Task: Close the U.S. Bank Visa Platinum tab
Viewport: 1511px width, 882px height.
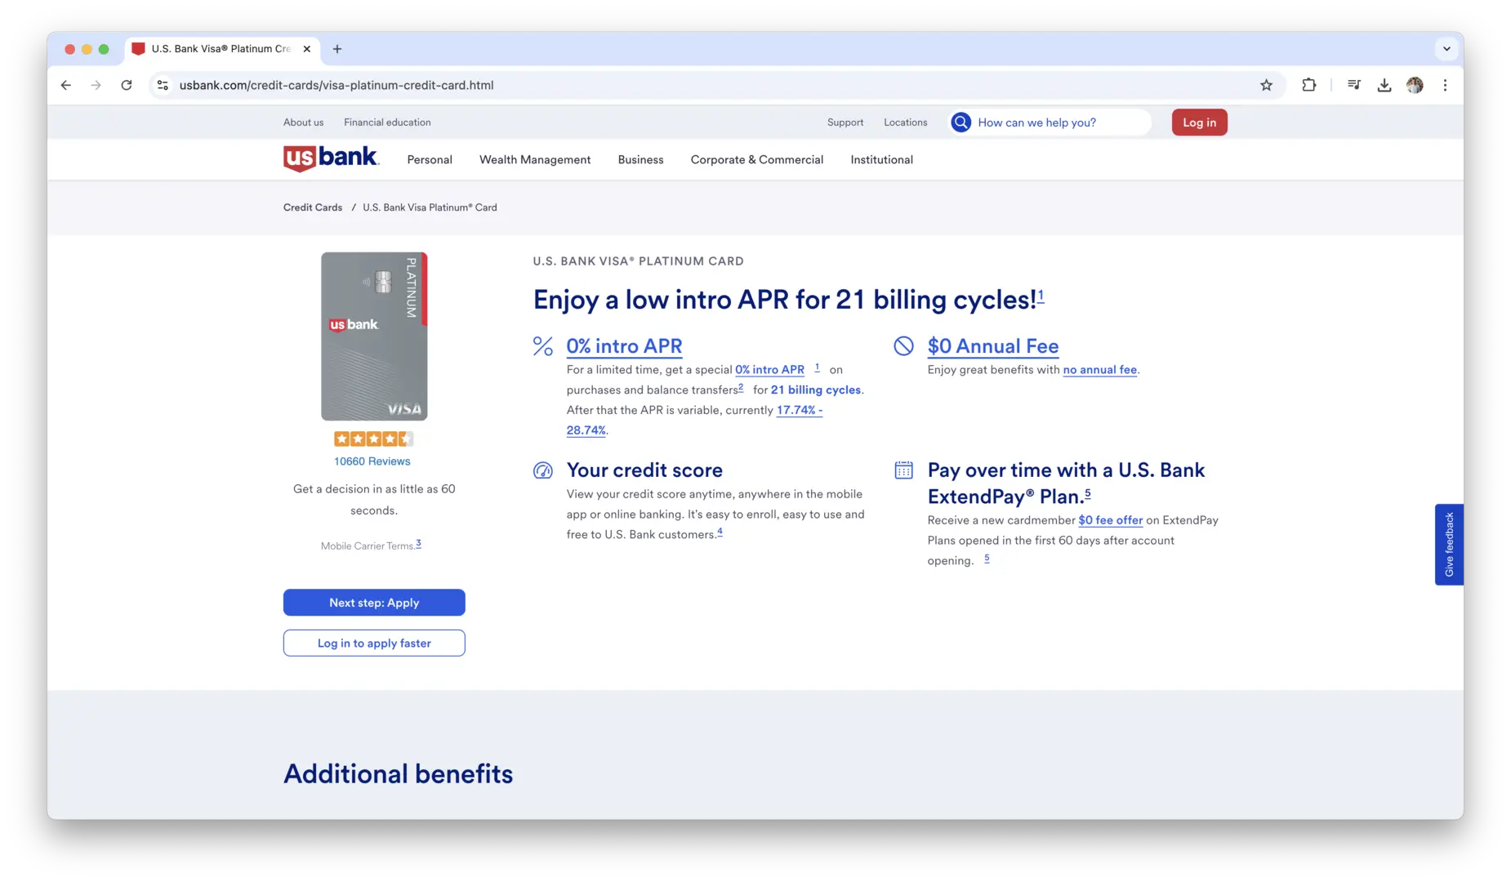Action: coord(307,49)
